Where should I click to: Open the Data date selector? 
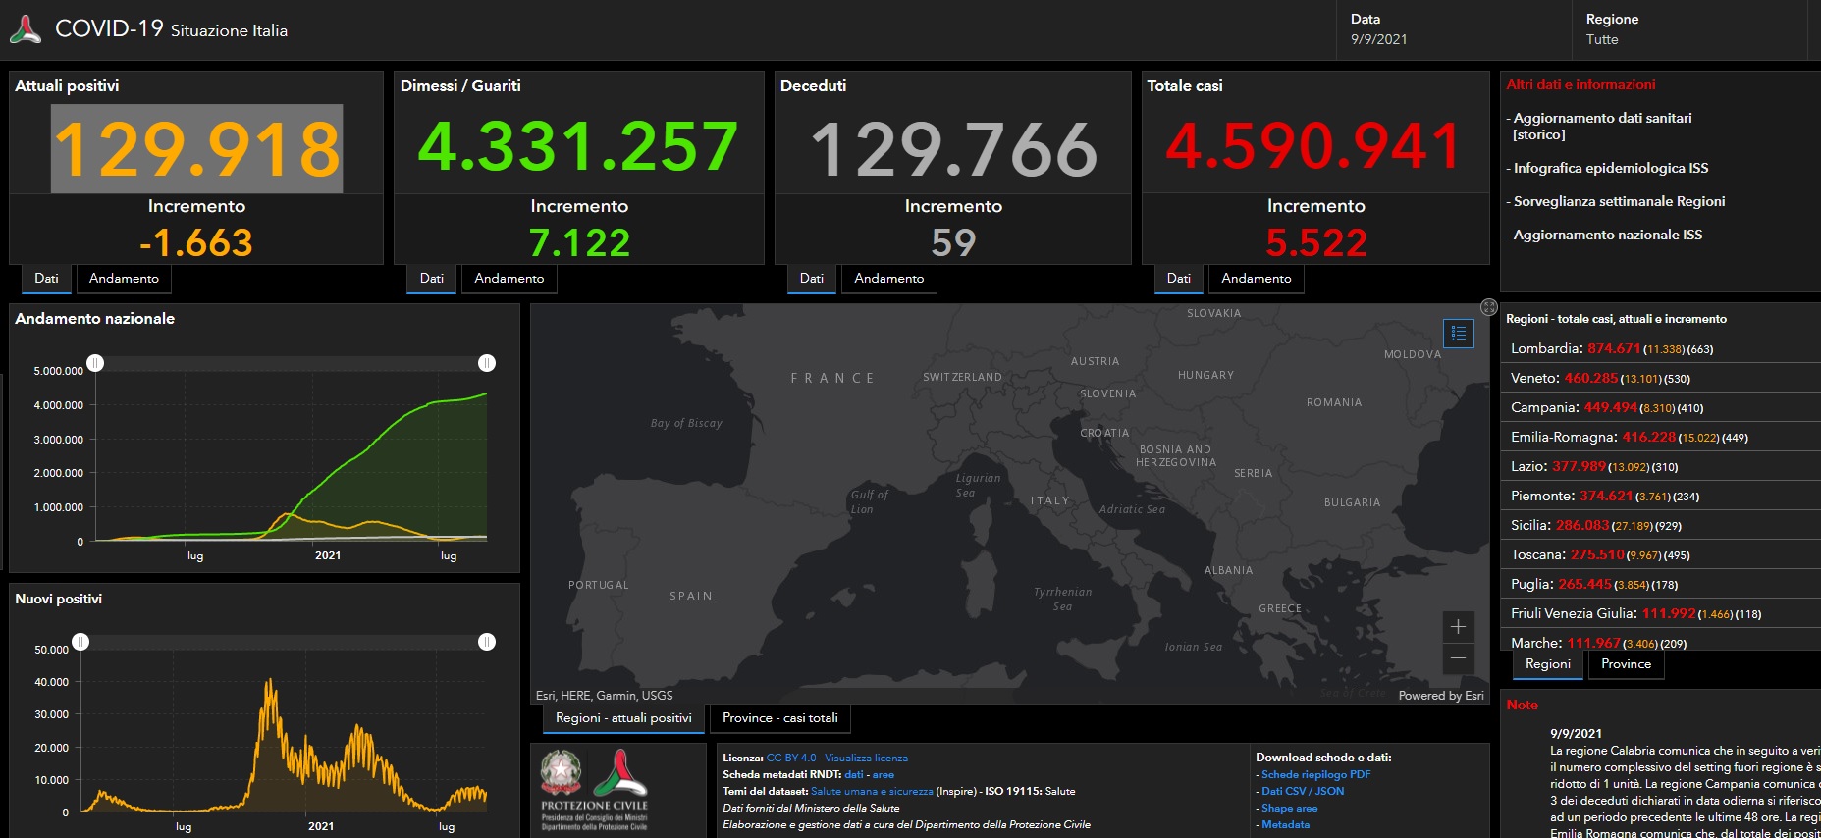click(x=1378, y=39)
